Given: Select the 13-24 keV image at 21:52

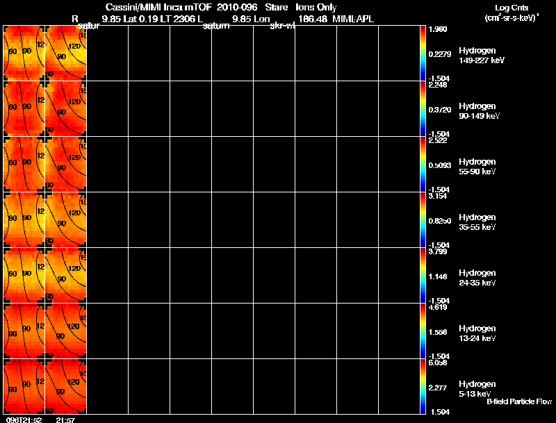Looking at the screenshot, I should [24, 331].
